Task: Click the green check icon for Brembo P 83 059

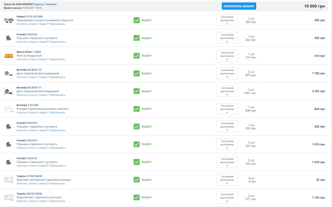Action: 137,109
